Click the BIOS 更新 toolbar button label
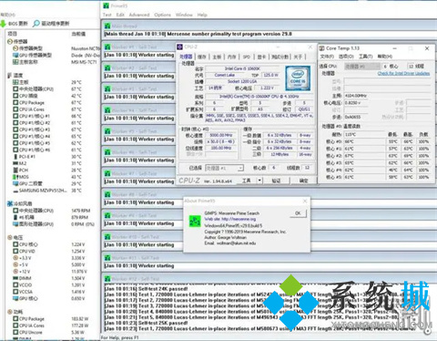This screenshot has width=437, height=341. (x=18, y=24)
